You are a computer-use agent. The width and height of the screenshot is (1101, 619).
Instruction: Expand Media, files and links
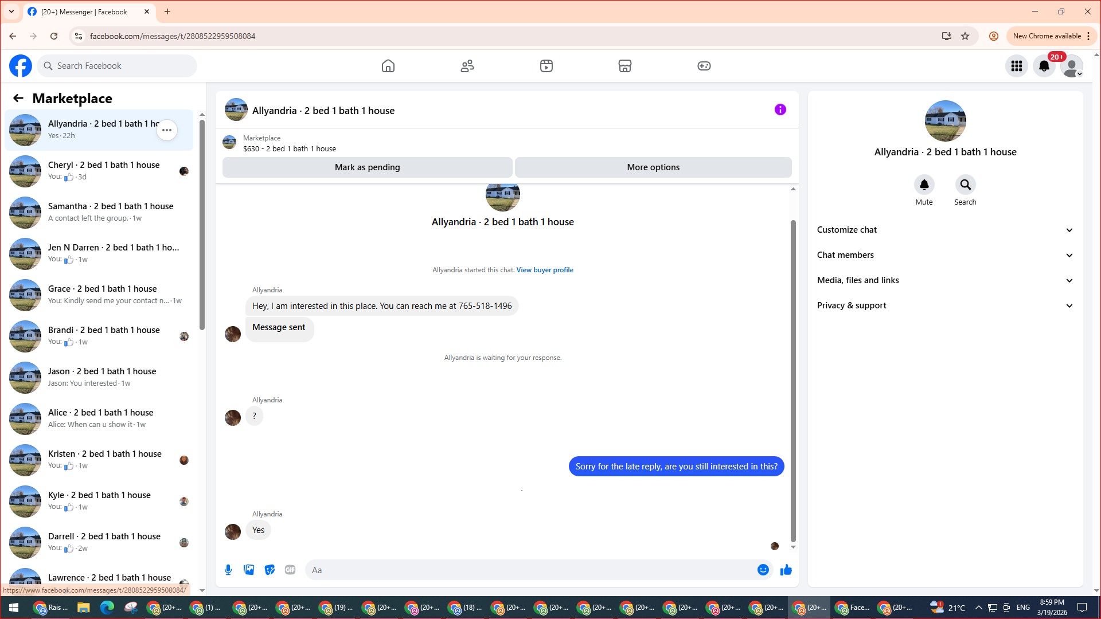pos(944,280)
